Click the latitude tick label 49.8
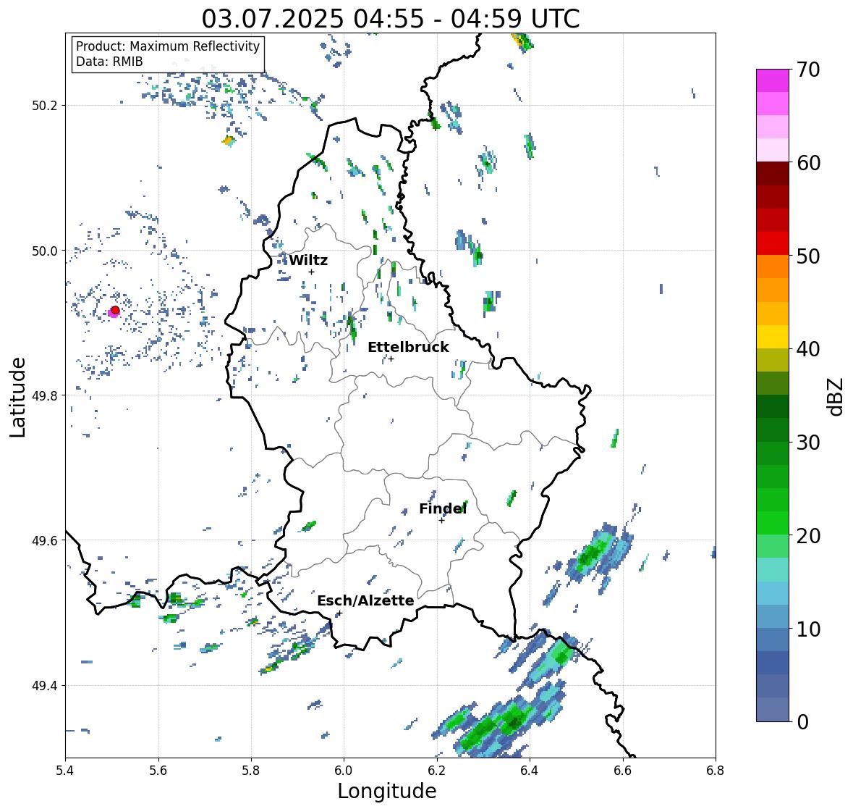The height and width of the screenshot is (809, 853). [x=45, y=395]
